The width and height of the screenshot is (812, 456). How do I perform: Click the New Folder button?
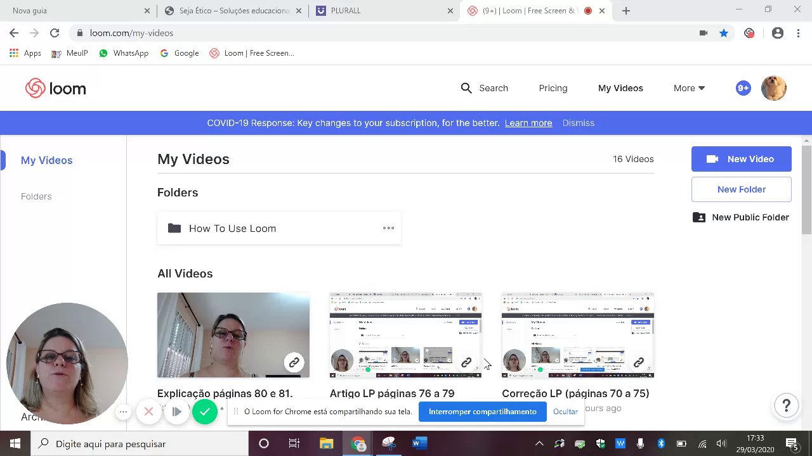coord(742,189)
